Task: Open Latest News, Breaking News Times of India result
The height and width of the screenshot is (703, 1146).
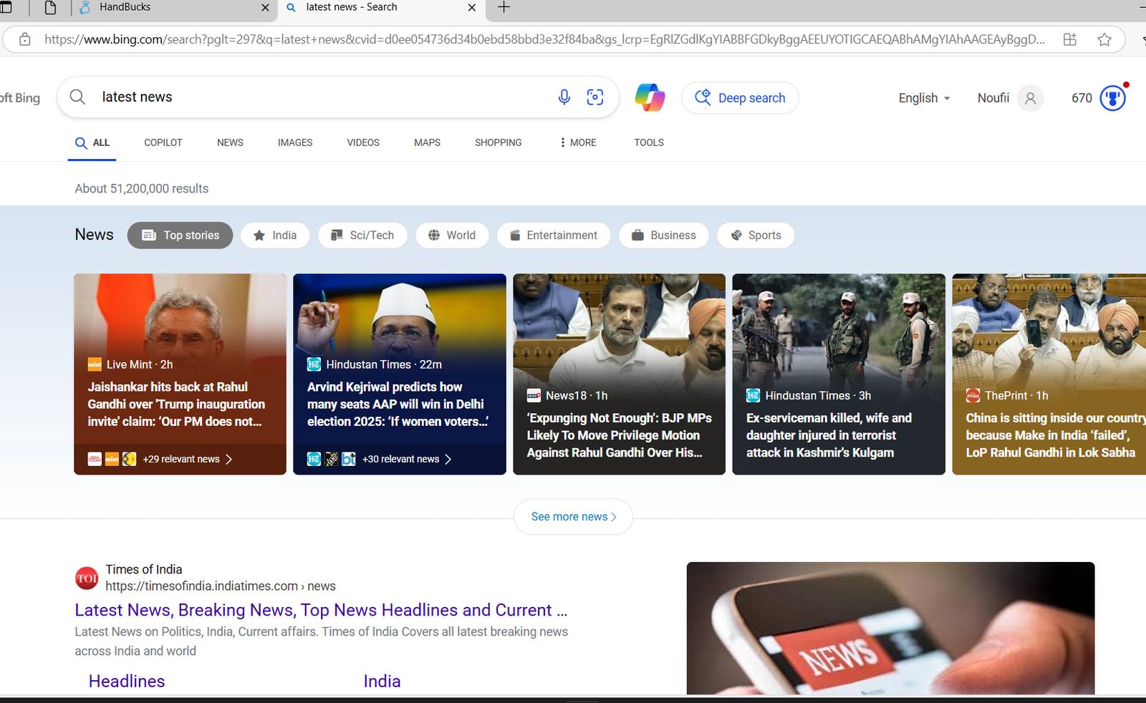Action: (x=321, y=610)
